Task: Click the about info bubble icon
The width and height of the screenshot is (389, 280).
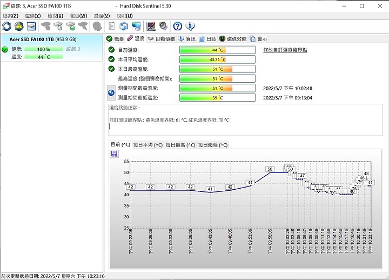Action: point(190,26)
